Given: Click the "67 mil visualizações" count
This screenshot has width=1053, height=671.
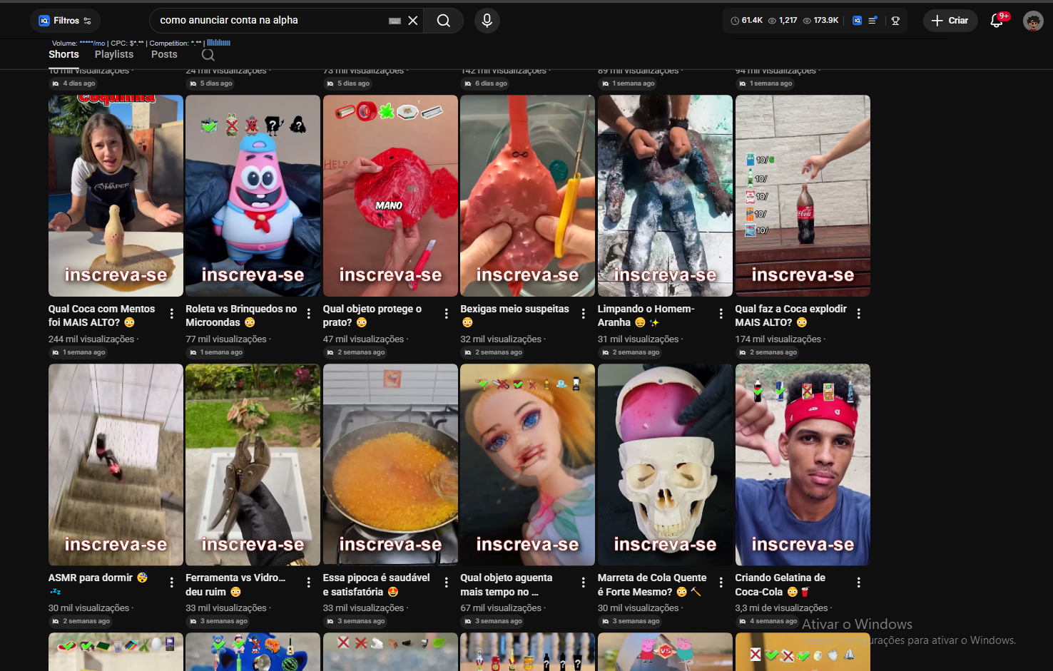Looking at the screenshot, I should pyautogui.click(x=501, y=608).
